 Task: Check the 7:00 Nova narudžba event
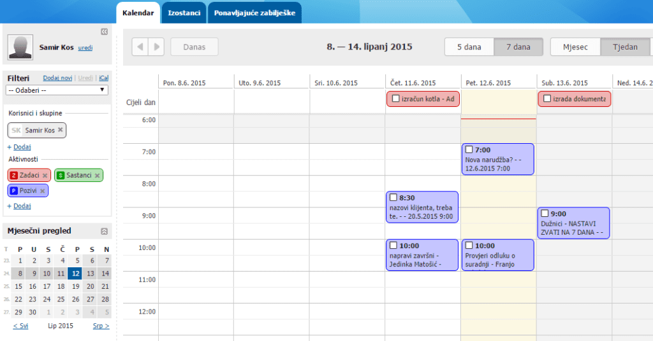click(469, 150)
